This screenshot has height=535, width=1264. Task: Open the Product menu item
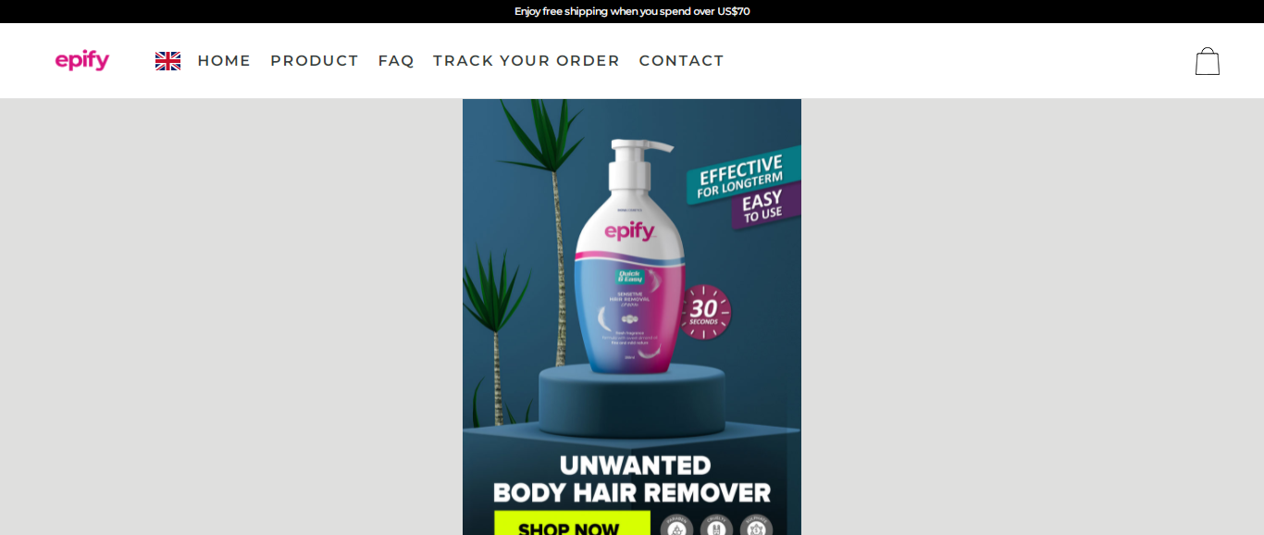tap(315, 61)
